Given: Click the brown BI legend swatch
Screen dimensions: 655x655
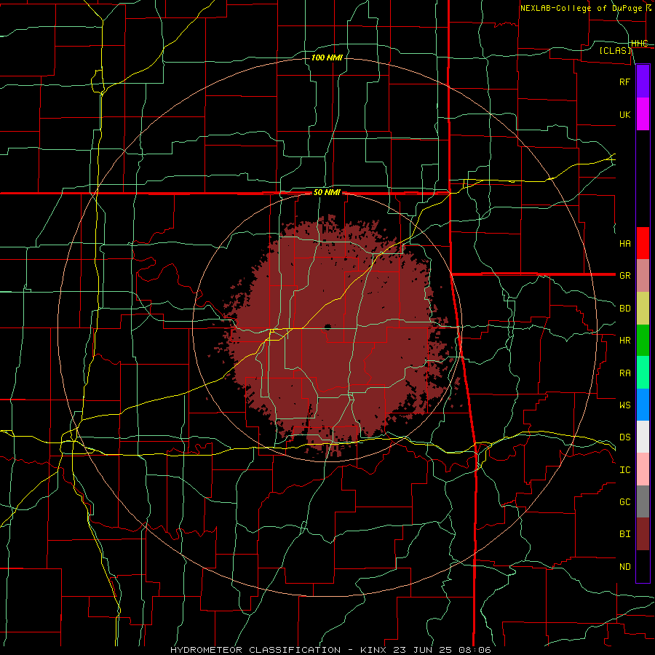Looking at the screenshot, I should click(x=643, y=534).
